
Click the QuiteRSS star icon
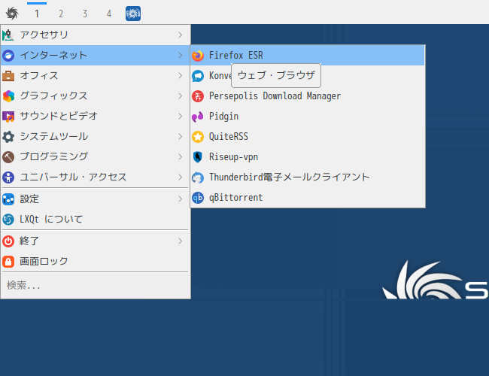[x=198, y=137]
